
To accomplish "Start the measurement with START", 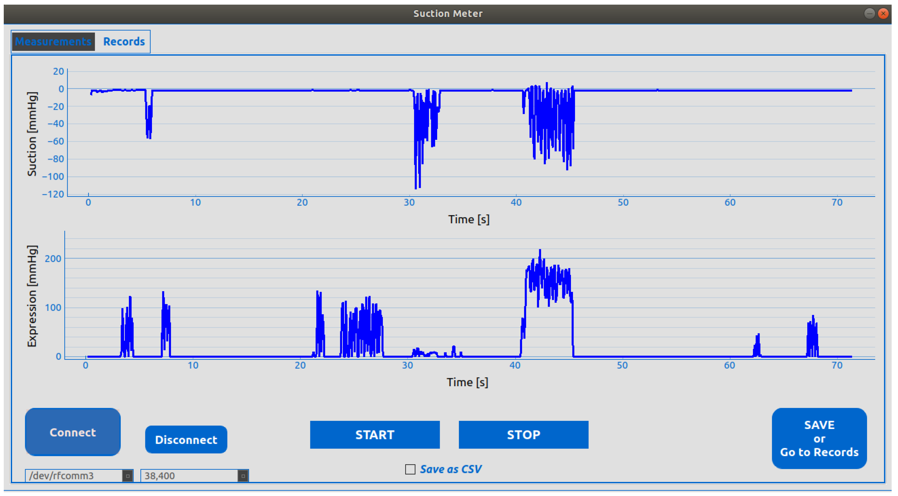I will (375, 435).
